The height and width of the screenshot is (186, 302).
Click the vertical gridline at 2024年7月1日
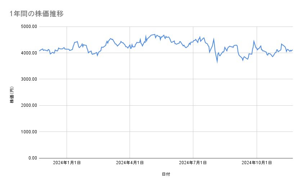(193, 108)
